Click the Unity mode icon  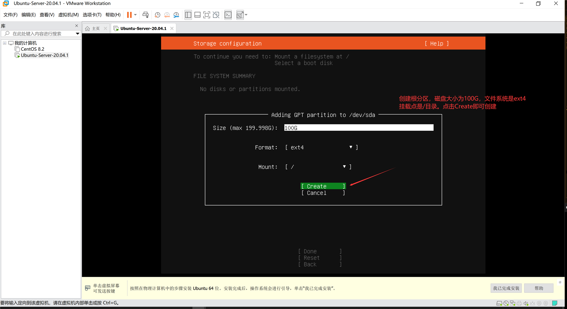[216, 15]
